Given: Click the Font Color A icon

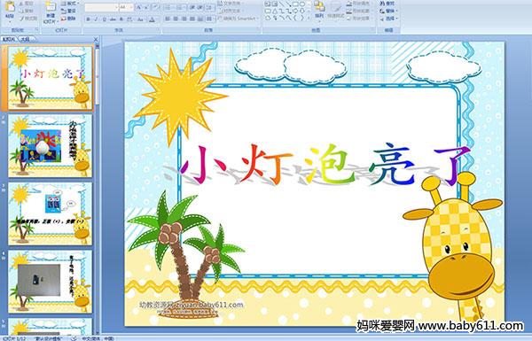Looking at the screenshot, I should 152,19.
